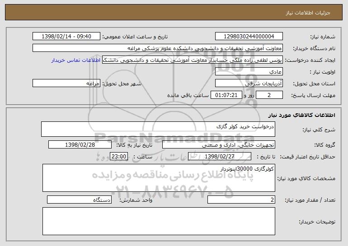Click the time field showing 23:00
The image size is (348, 246).
point(119,157)
